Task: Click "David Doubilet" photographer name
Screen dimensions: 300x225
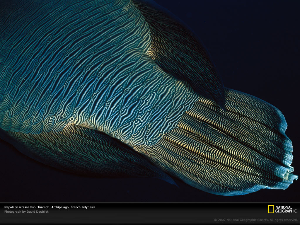Action: 37,212
